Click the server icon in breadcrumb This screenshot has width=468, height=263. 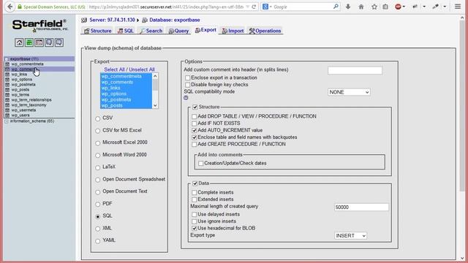[x=84, y=20]
